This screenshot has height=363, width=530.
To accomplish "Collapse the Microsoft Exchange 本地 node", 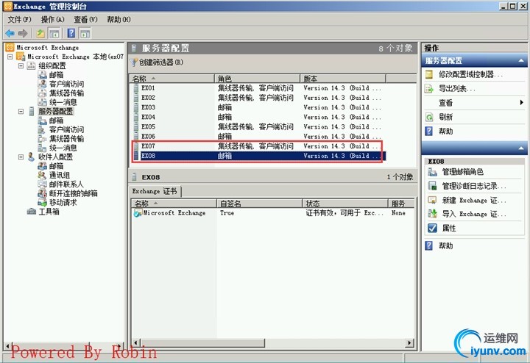I will (10, 57).
